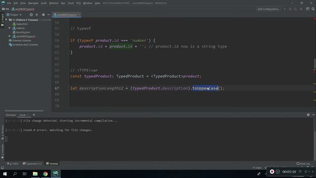Viewport: 316px width, 178px height.
Task: Open the Help menu
Action: (97, 3)
